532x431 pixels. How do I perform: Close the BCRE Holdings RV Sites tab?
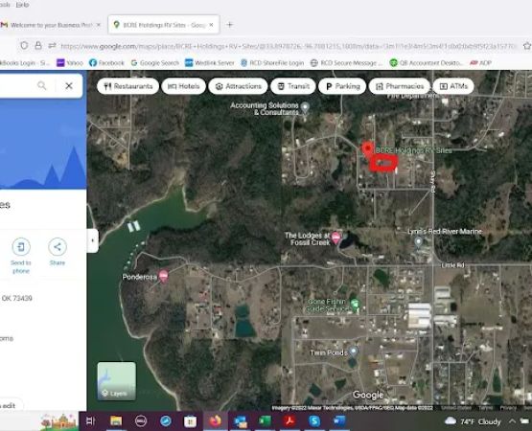tap(211, 25)
